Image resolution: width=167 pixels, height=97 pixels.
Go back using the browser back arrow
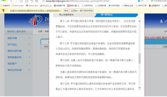pyautogui.click(x=11, y=1)
